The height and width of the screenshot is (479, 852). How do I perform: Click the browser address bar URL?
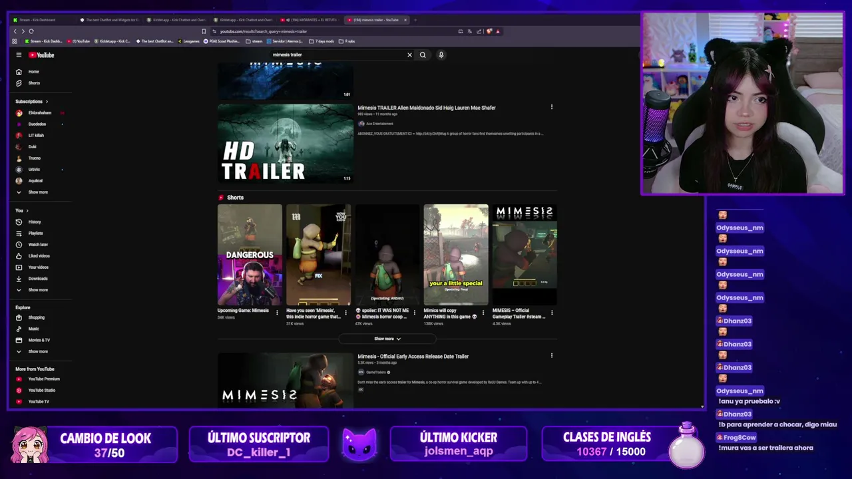click(264, 31)
